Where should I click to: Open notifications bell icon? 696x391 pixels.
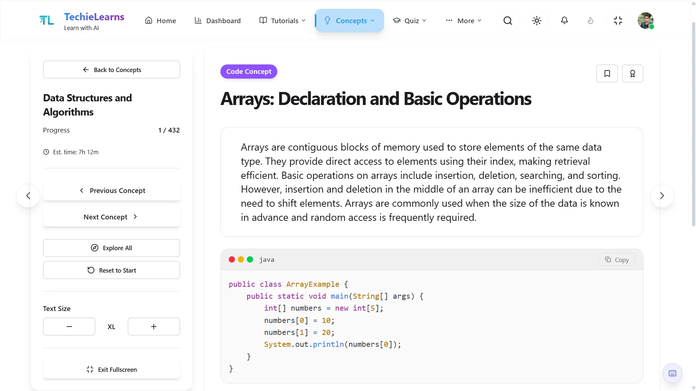click(564, 21)
